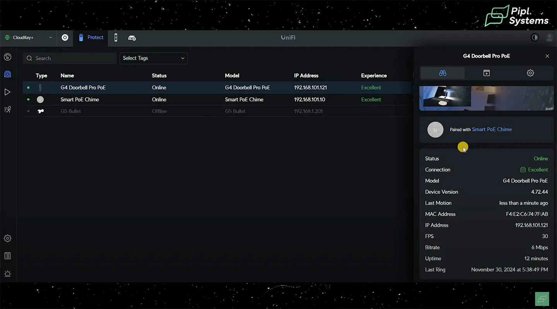
Task: Open the Devices sidebar camera icon
Action: point(7,74)
